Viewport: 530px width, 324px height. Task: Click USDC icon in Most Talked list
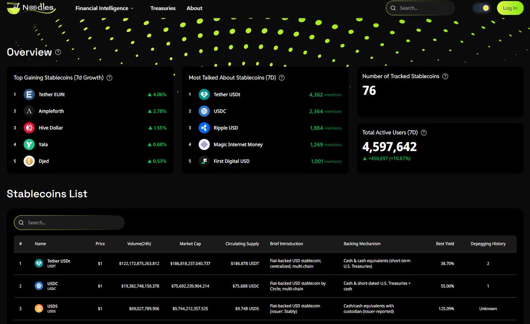(x=204, y=111)
